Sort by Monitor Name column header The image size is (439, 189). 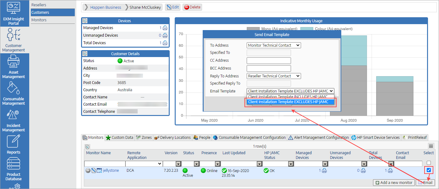99,153
